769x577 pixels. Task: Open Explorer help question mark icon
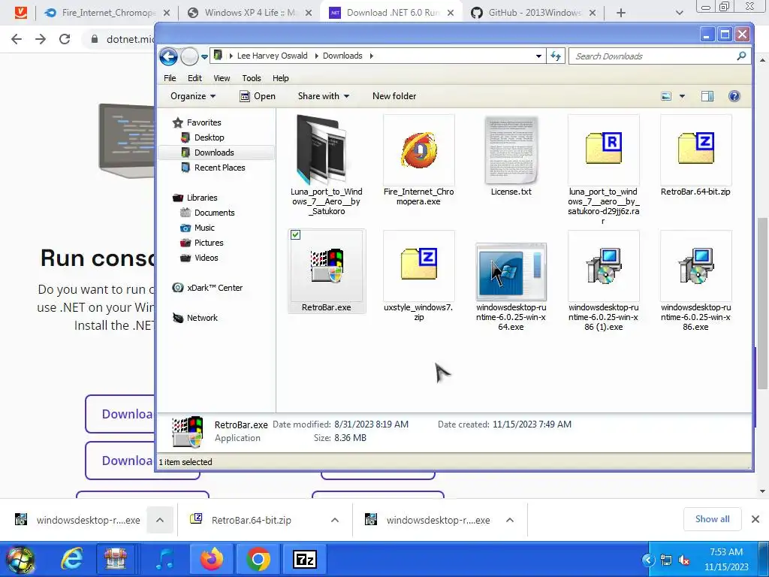coord(734,96)
